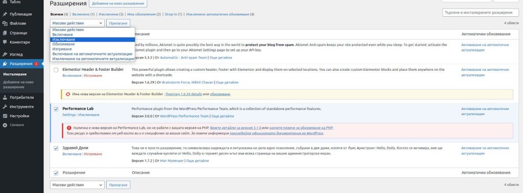This screenshot has width=523, height=193.
Task: Click научете повече за обновяване на PHP
Action: coord(301,128)
